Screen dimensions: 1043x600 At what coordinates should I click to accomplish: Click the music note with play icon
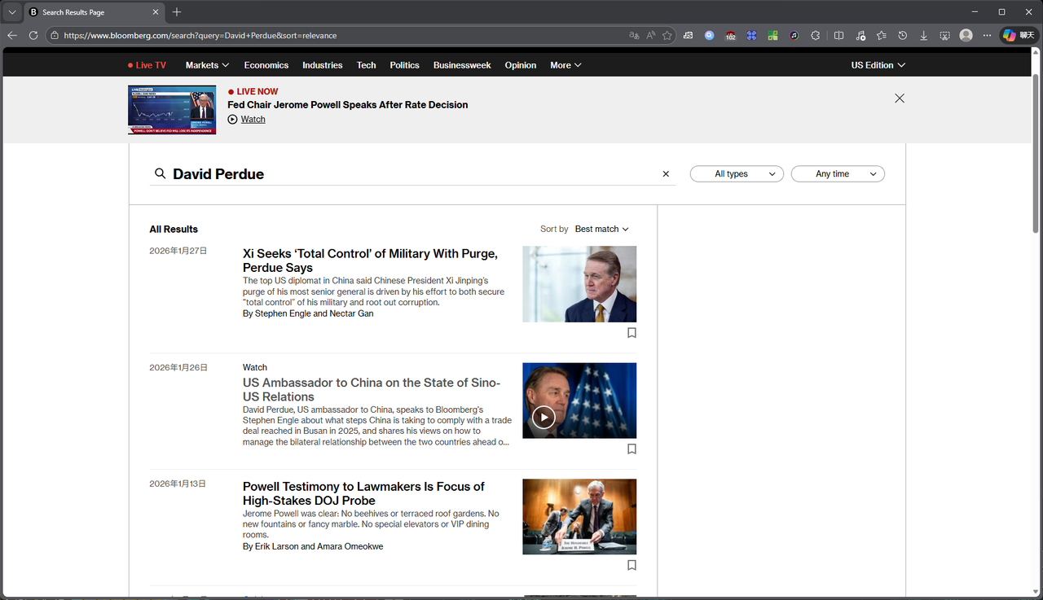tap(860, 35)
